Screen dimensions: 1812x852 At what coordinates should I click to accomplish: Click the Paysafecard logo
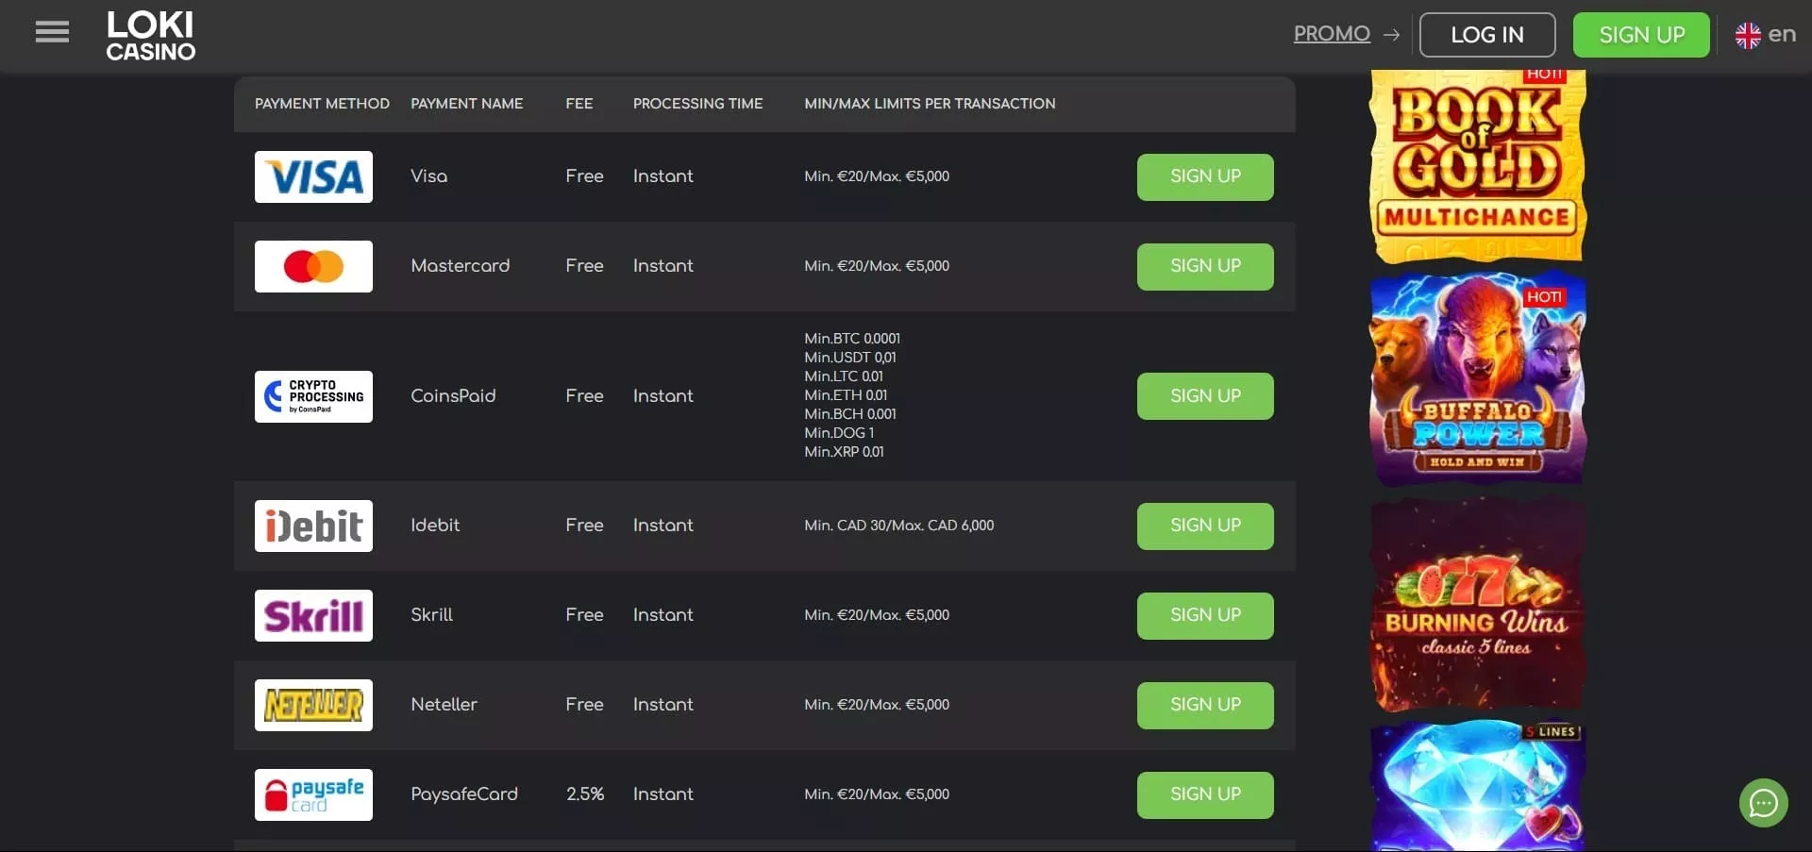point(313,795)
